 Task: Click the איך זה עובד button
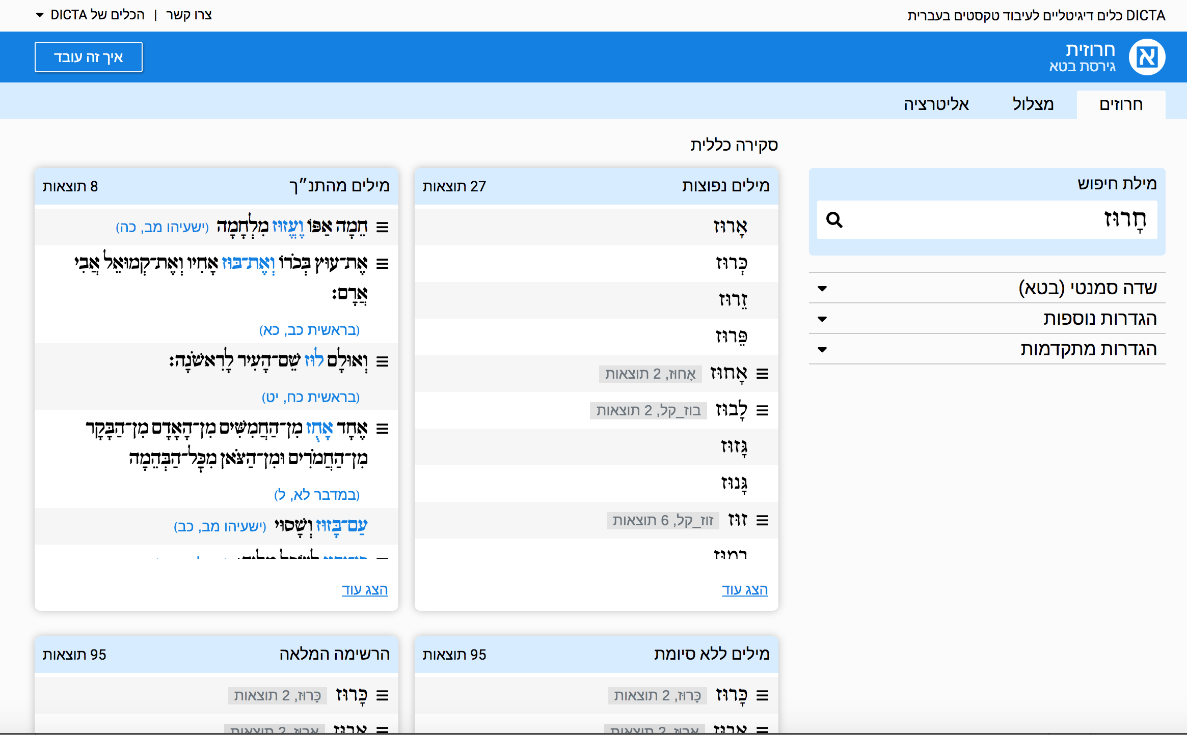(x=89, y=57)
